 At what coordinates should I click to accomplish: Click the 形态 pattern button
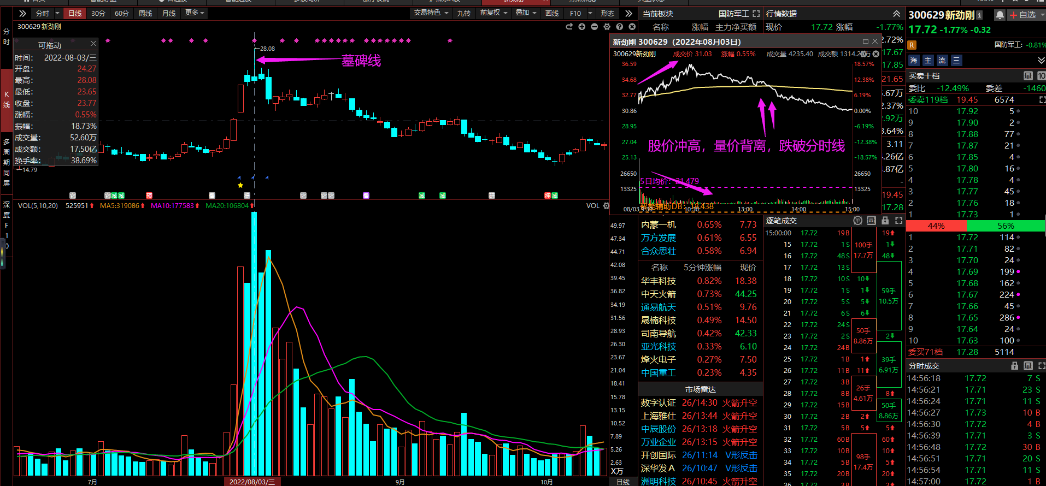click(x=608, y=13)
